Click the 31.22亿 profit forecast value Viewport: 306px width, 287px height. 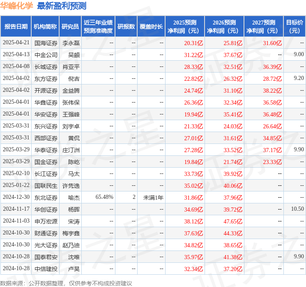tap(193, 55)
